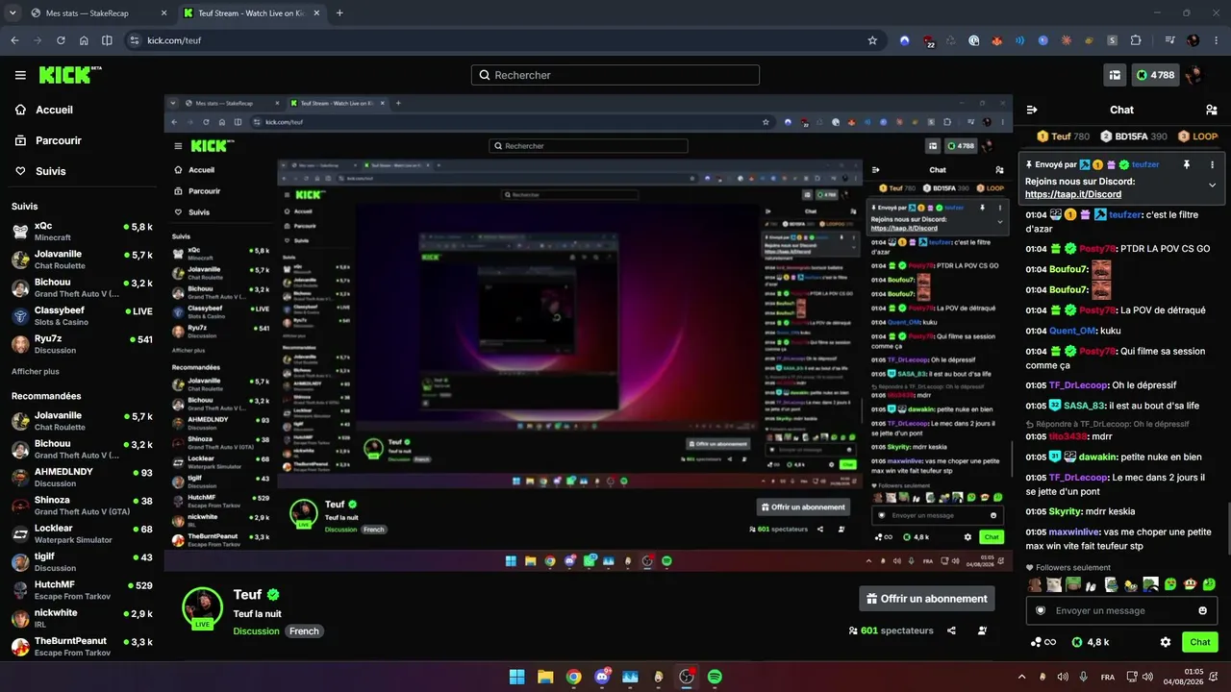Image resolution: width=1231 pixels, height=692 pixels.
Task: Open Teuf's live avatar
Action: pyautogui.click(x=203, y=607)
